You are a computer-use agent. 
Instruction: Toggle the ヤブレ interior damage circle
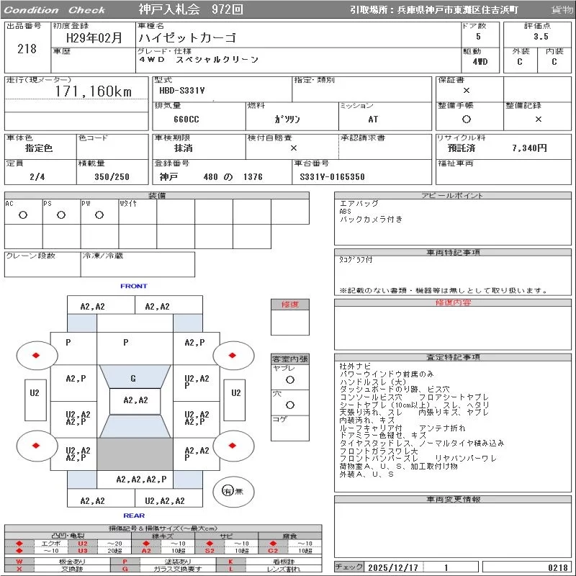click(x=289, y=379)
